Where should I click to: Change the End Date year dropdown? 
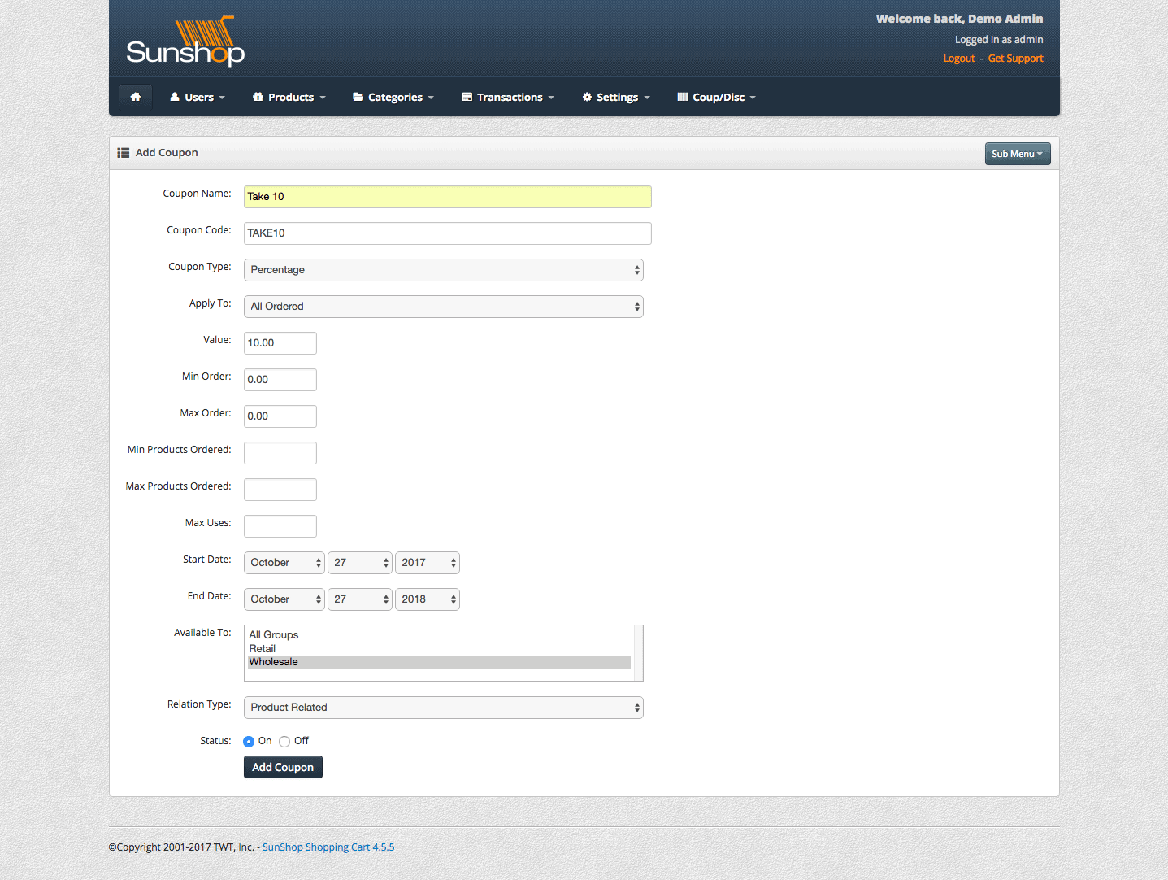(x=428, y=599)
